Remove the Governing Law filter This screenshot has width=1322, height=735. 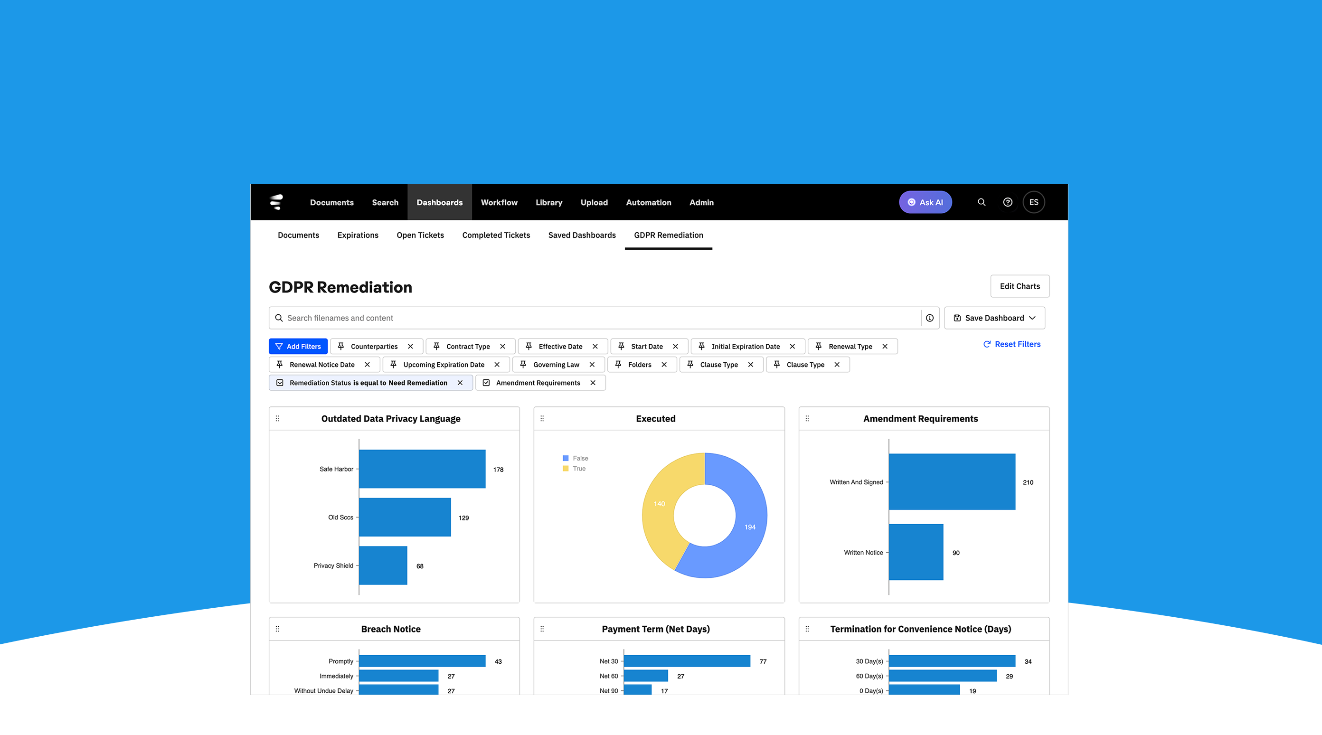point(592,365)
